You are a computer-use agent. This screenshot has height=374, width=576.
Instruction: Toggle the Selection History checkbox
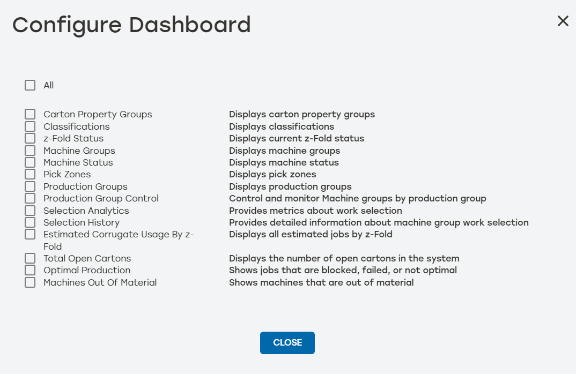[30, 222]
